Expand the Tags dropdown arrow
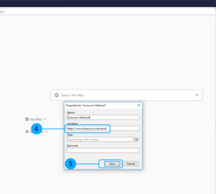The height and width of the screenshot is (194, 216). (x=137, y=139)
